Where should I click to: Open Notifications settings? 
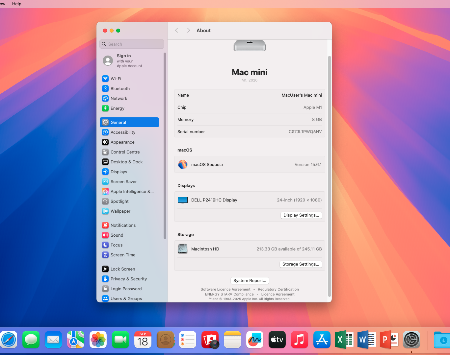[x=123, y=225]
